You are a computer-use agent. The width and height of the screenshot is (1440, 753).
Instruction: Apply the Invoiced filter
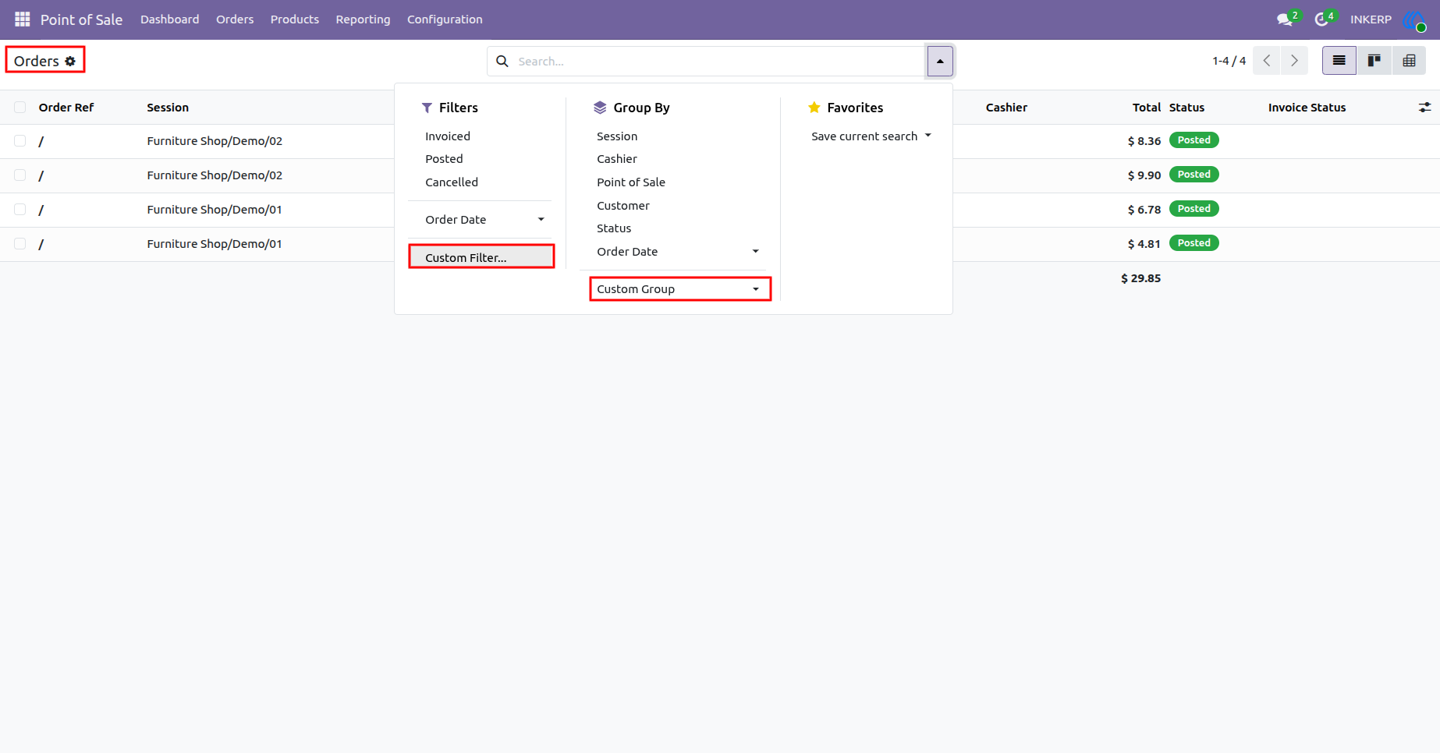click(x=448, y=136)
